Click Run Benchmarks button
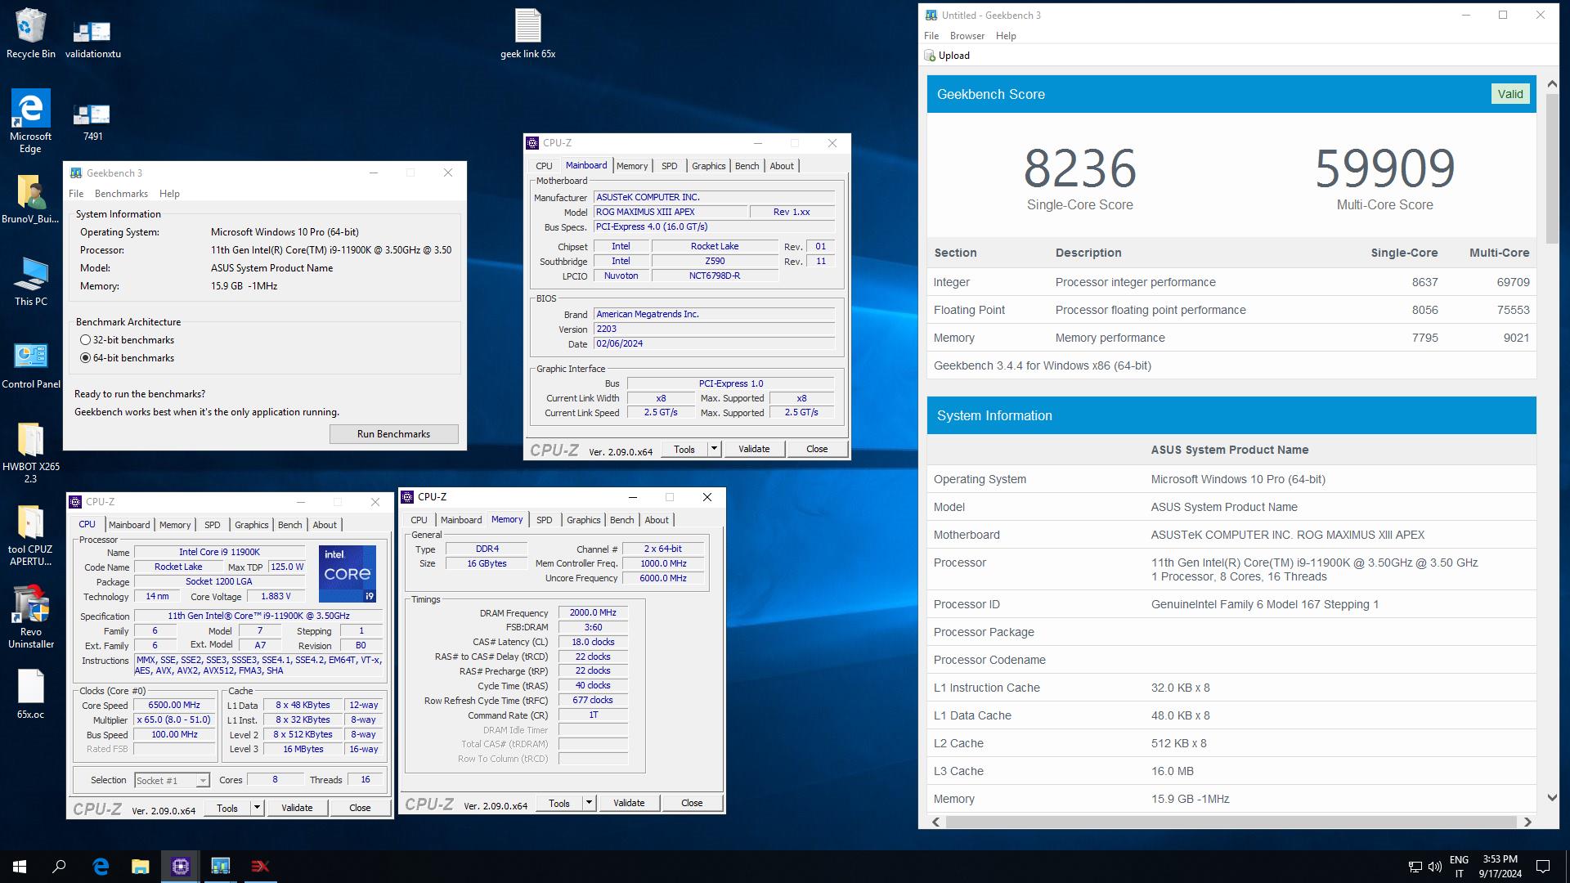This screenshot has height=883, width=1570. tap(393, 434)
